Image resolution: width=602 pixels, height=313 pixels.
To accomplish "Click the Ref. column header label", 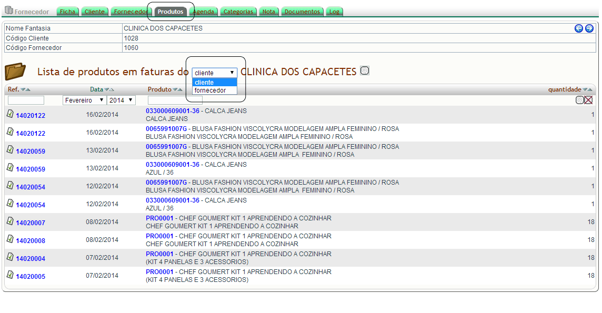I will [x=13, y=89].
